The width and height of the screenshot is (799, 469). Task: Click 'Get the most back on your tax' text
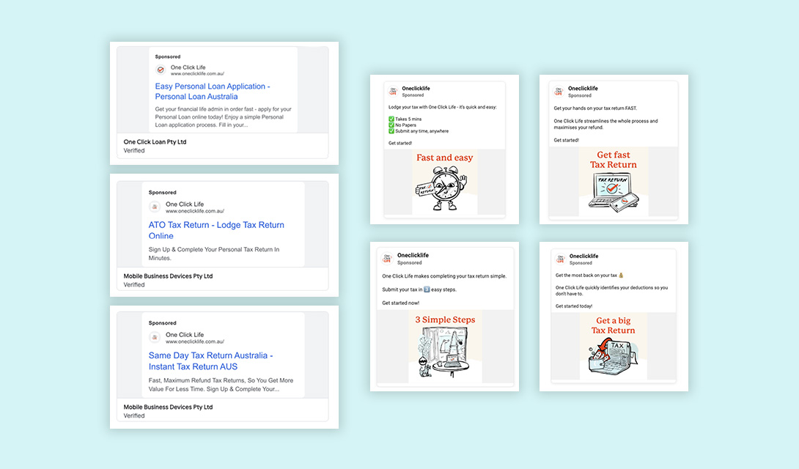589,276
